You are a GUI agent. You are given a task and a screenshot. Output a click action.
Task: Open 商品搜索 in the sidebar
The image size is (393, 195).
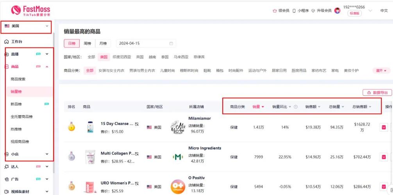(x=18, y=79)
